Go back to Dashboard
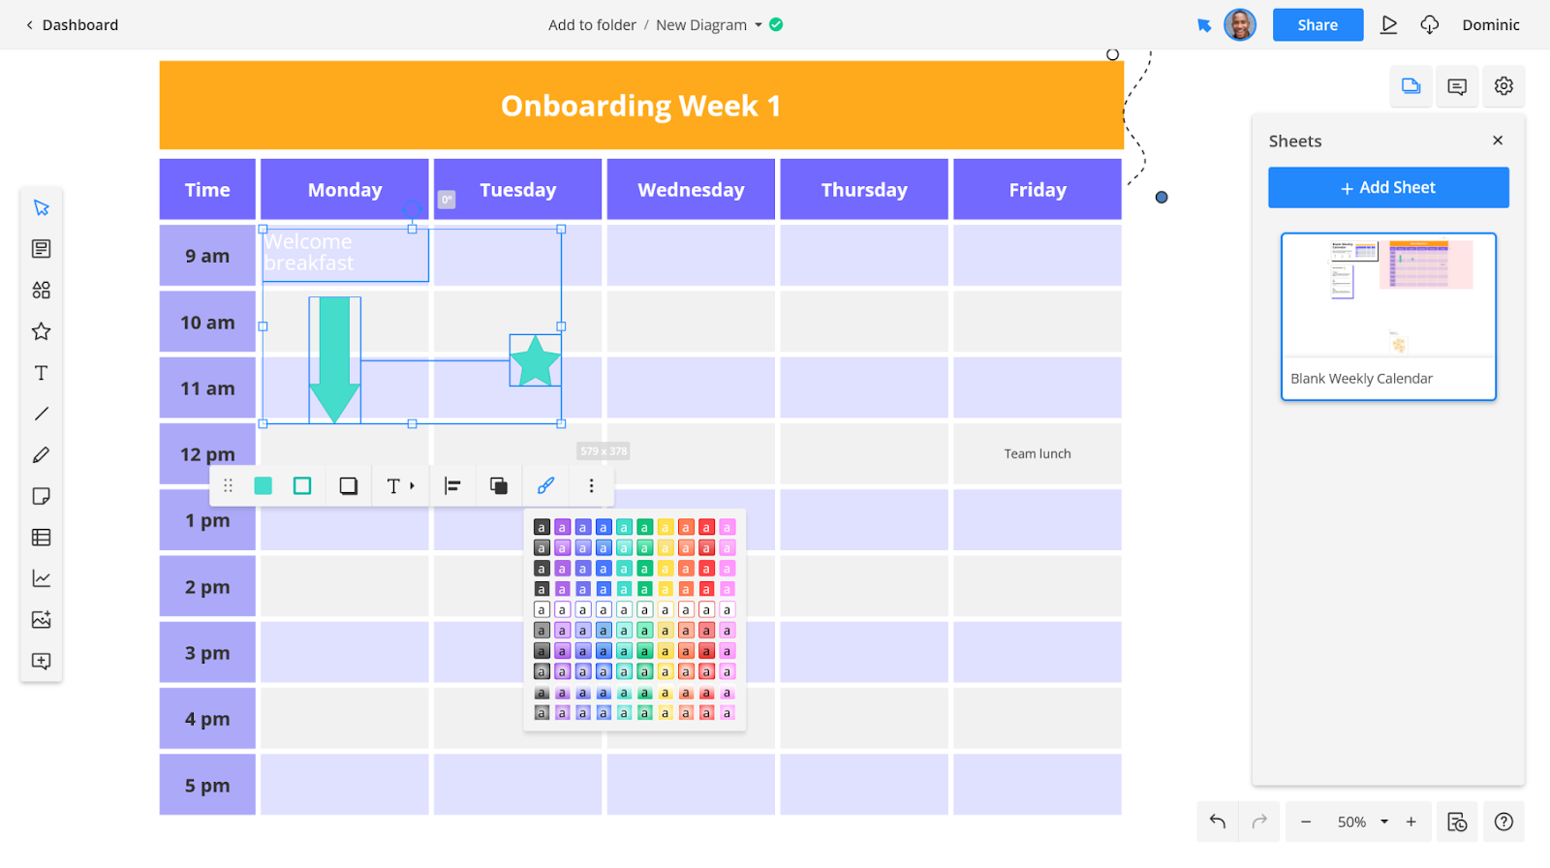 pyautogui.click(x=72, y=25)
